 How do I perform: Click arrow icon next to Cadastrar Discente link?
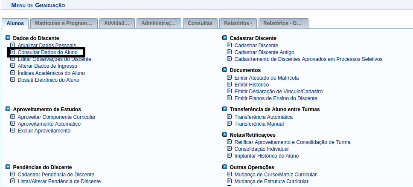(x=229, y=45)
